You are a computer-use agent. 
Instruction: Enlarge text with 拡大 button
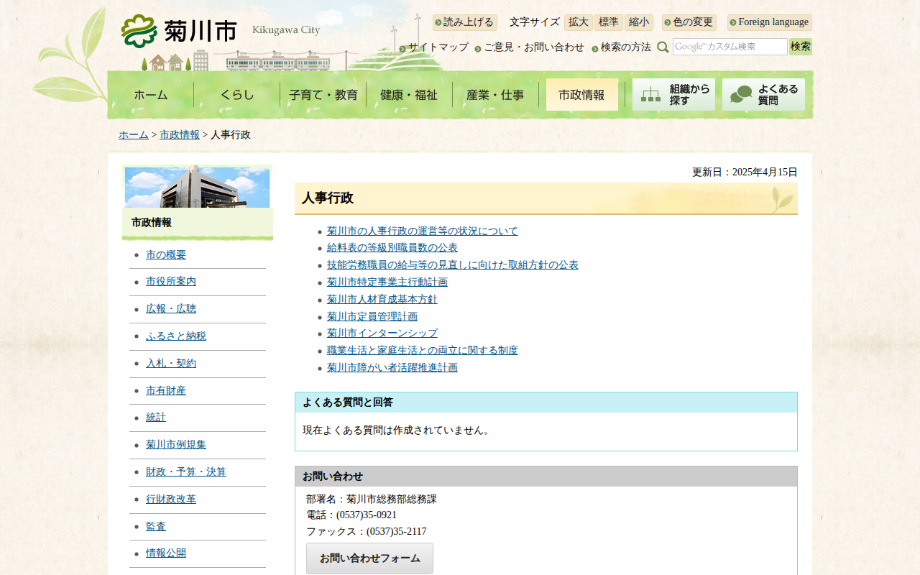[578, 22]
